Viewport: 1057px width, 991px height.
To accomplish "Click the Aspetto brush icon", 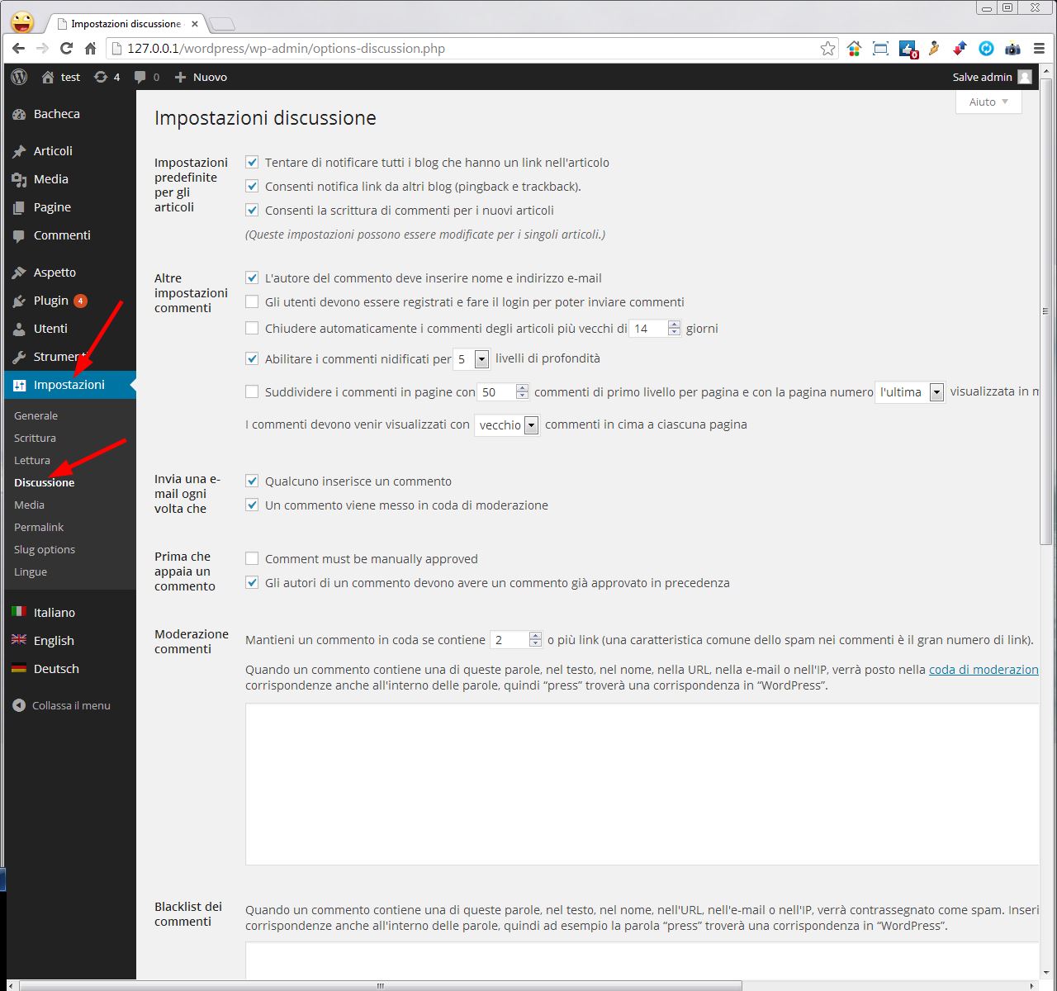I will point(20,273).
